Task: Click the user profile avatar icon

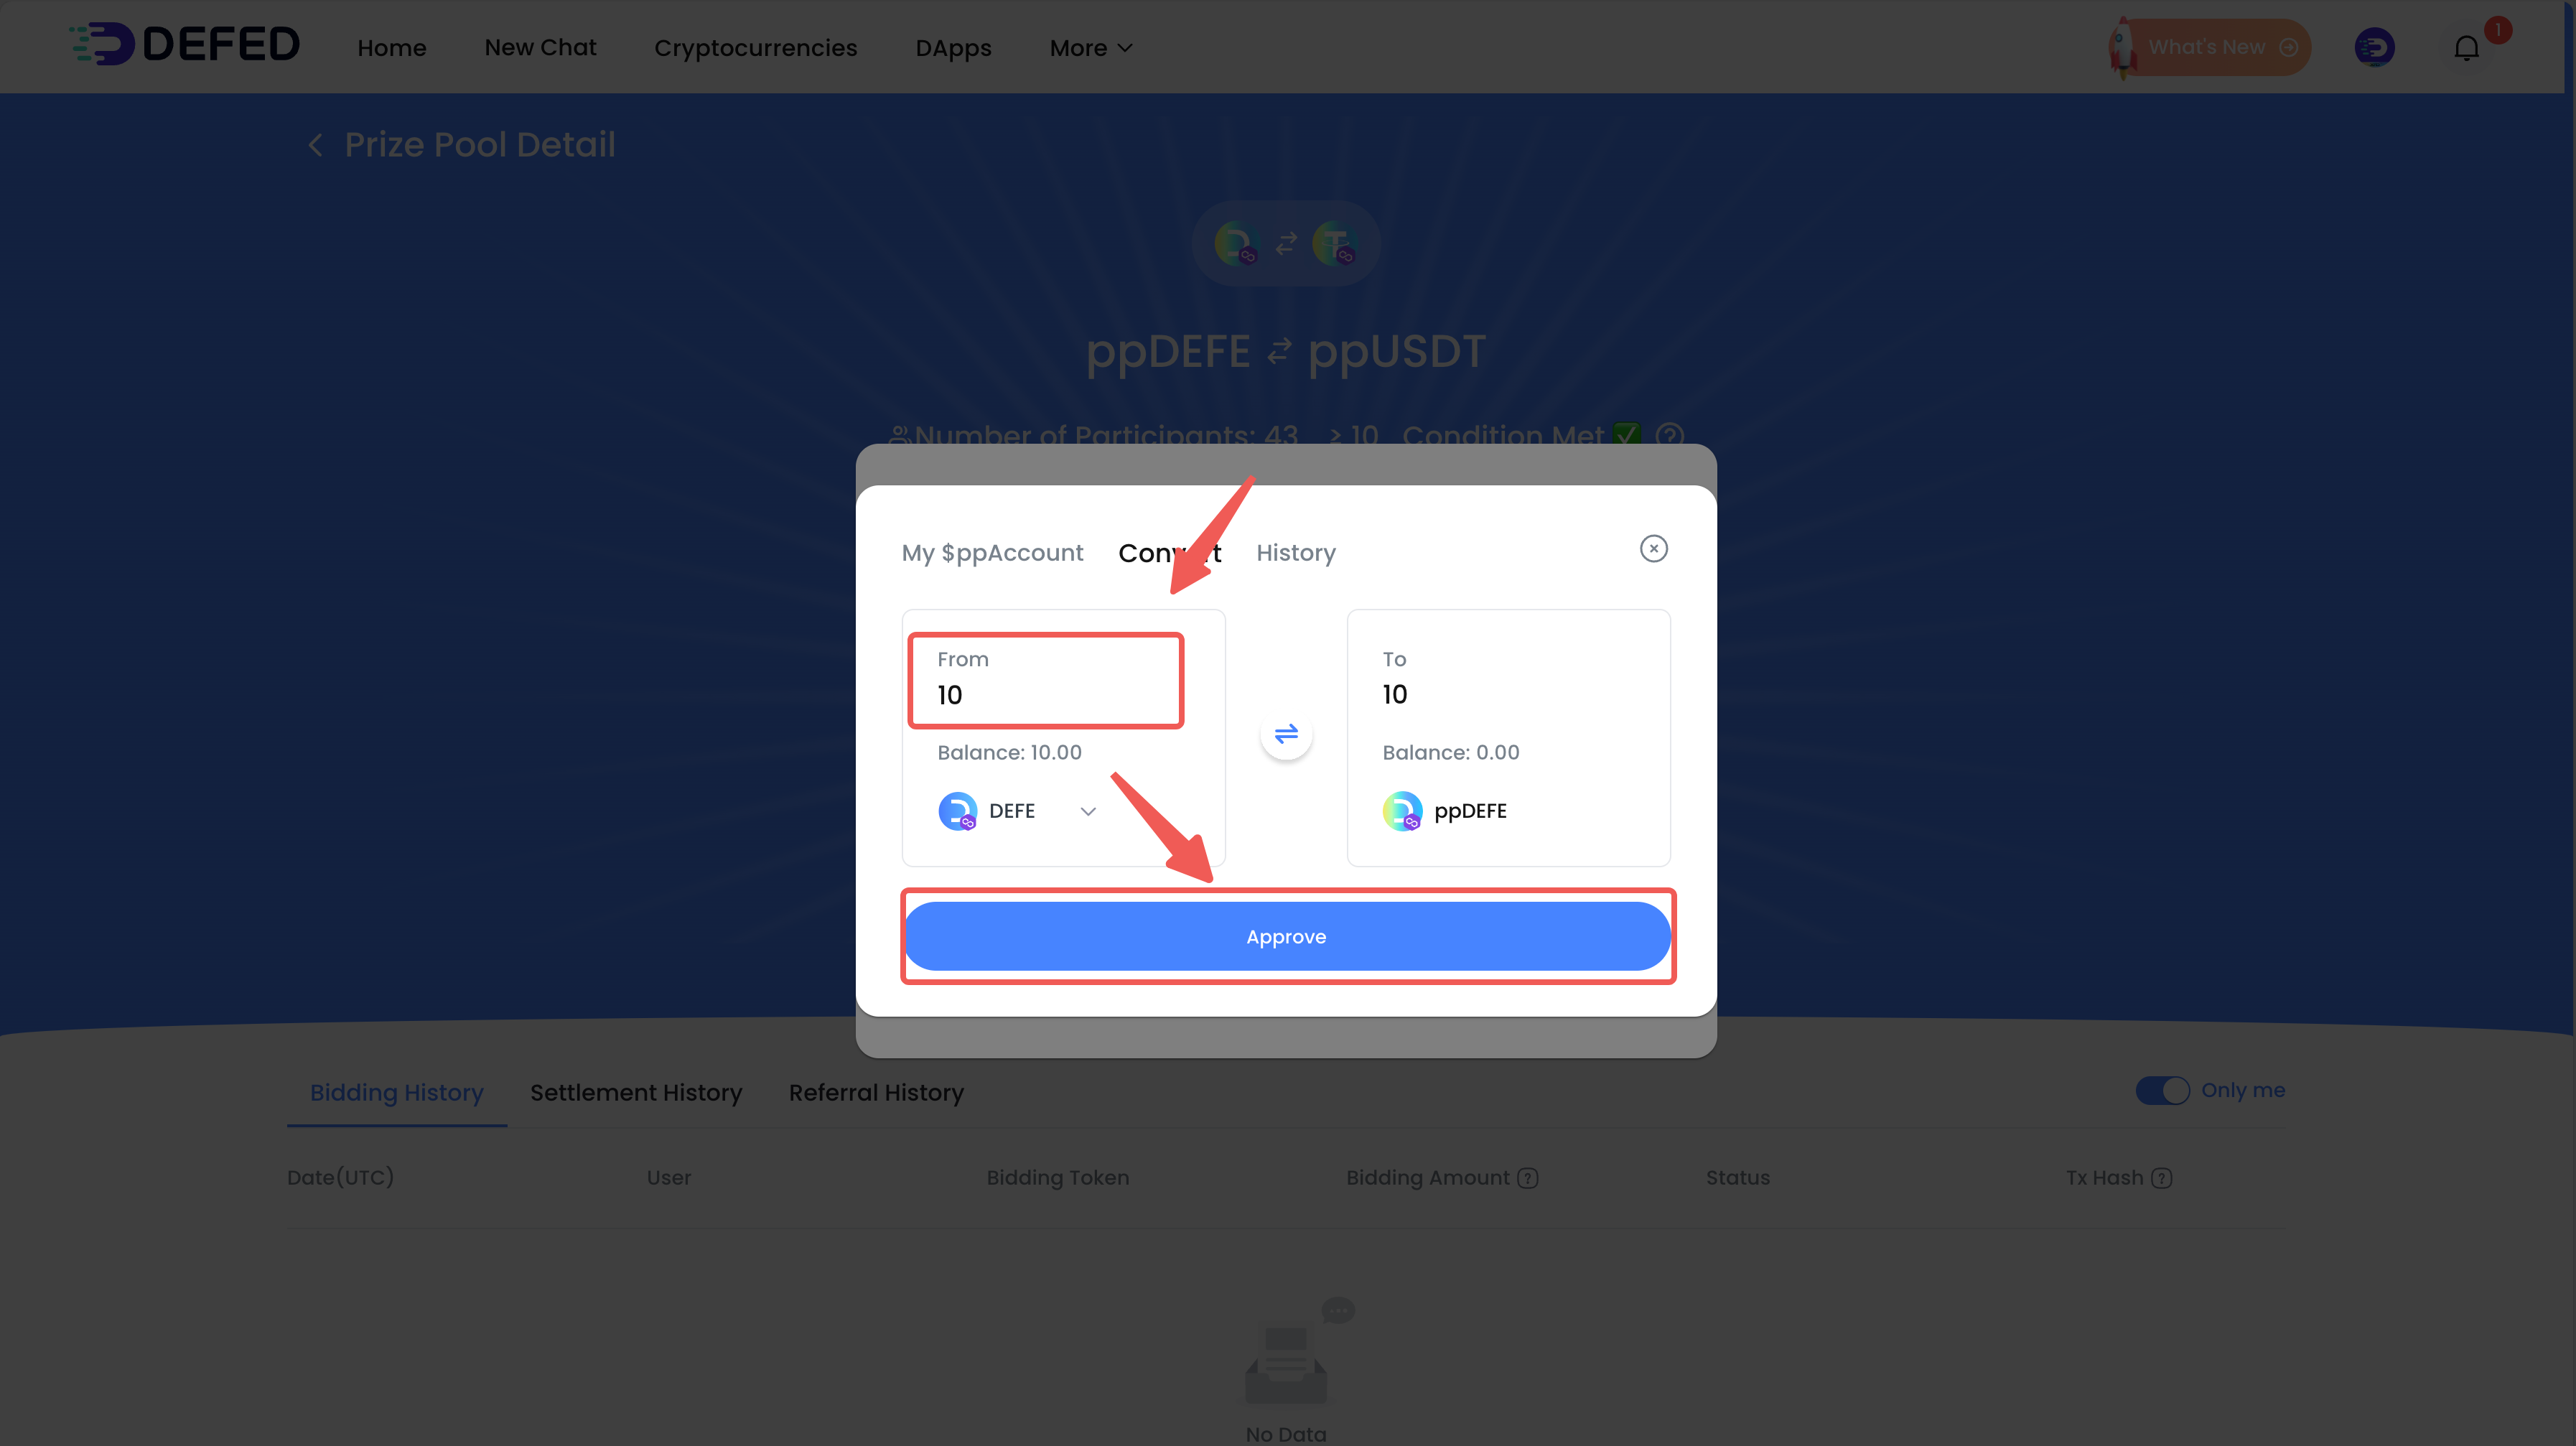Action: [x=2374, y=47]
